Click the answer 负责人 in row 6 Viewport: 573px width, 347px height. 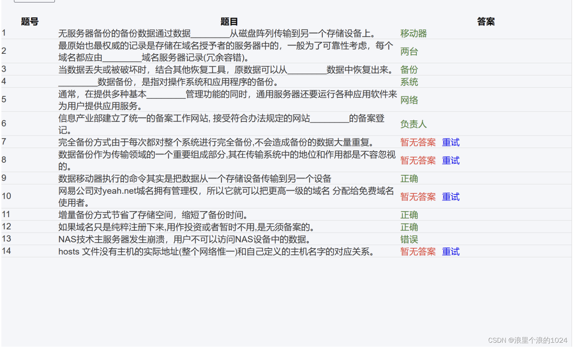(413, 124)
